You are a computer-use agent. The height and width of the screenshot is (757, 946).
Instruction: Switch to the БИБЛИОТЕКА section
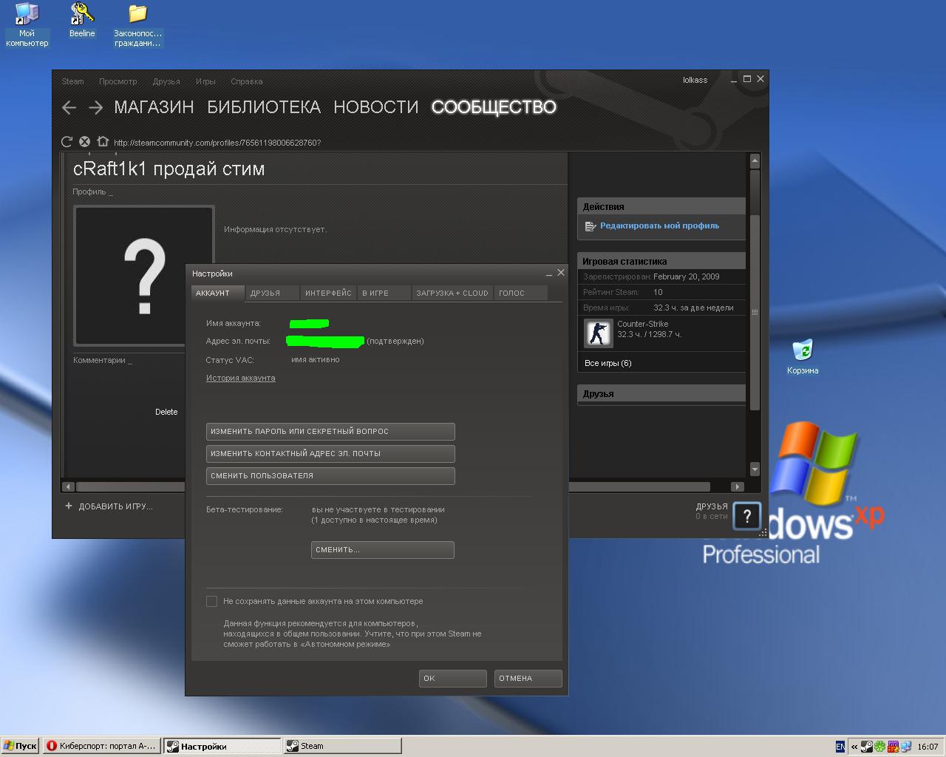264,107
